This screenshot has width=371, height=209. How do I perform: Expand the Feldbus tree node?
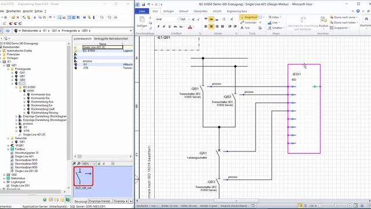tap(8, 149)
